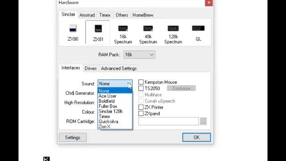This screenshot has width=286, height=161.
Task: Pick Timex in the Sound list
Action: point(115,116)
